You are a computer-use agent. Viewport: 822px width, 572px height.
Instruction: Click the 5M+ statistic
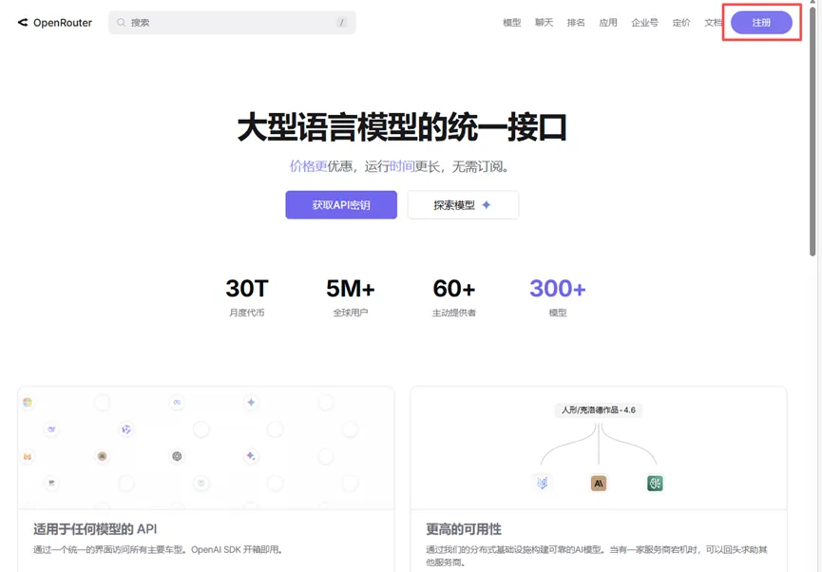pyautogui.click(x=351, y=288)
